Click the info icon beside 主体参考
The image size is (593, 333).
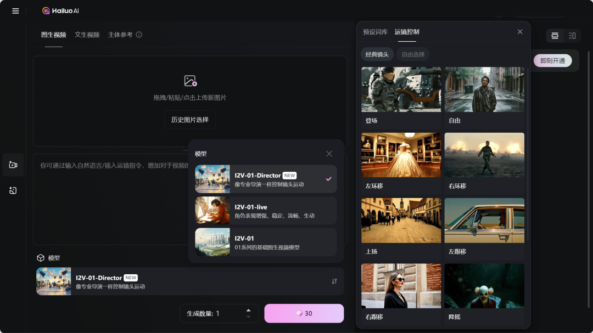point(139,35)
